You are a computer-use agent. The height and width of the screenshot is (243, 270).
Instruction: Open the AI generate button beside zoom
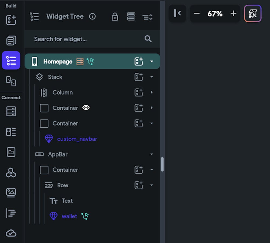click(x=253, y=13)
